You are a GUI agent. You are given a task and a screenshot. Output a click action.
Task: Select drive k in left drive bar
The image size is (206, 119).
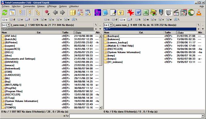click(36, 20)
